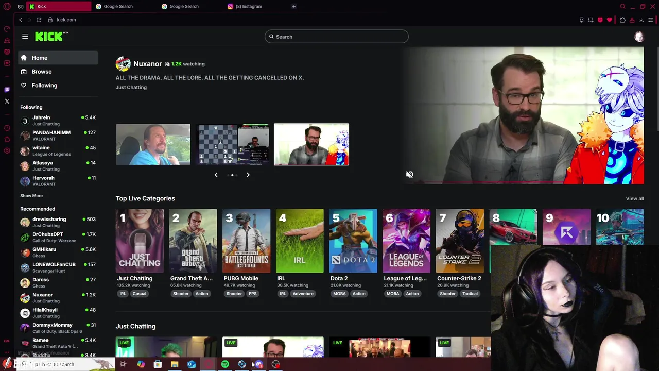Click Just Chatting under the Nuxanor stream title
This screenshot has width=659, height=371.
tap(131, 87)
